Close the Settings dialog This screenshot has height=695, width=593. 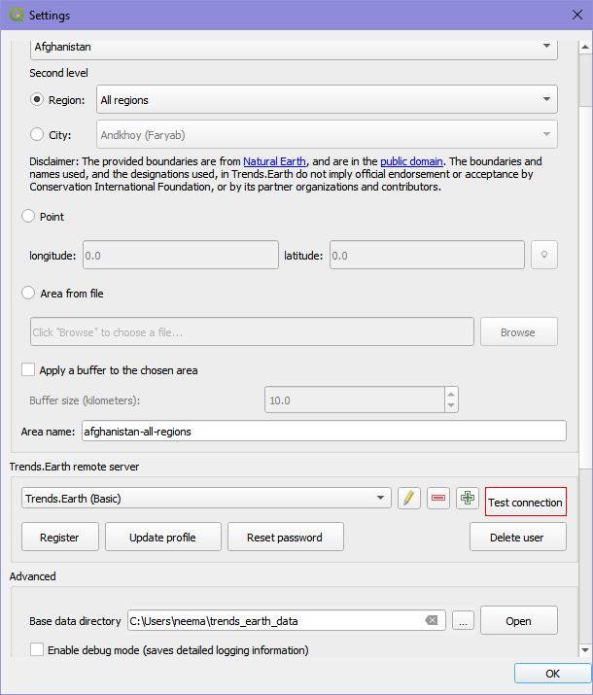click(577, 15)
